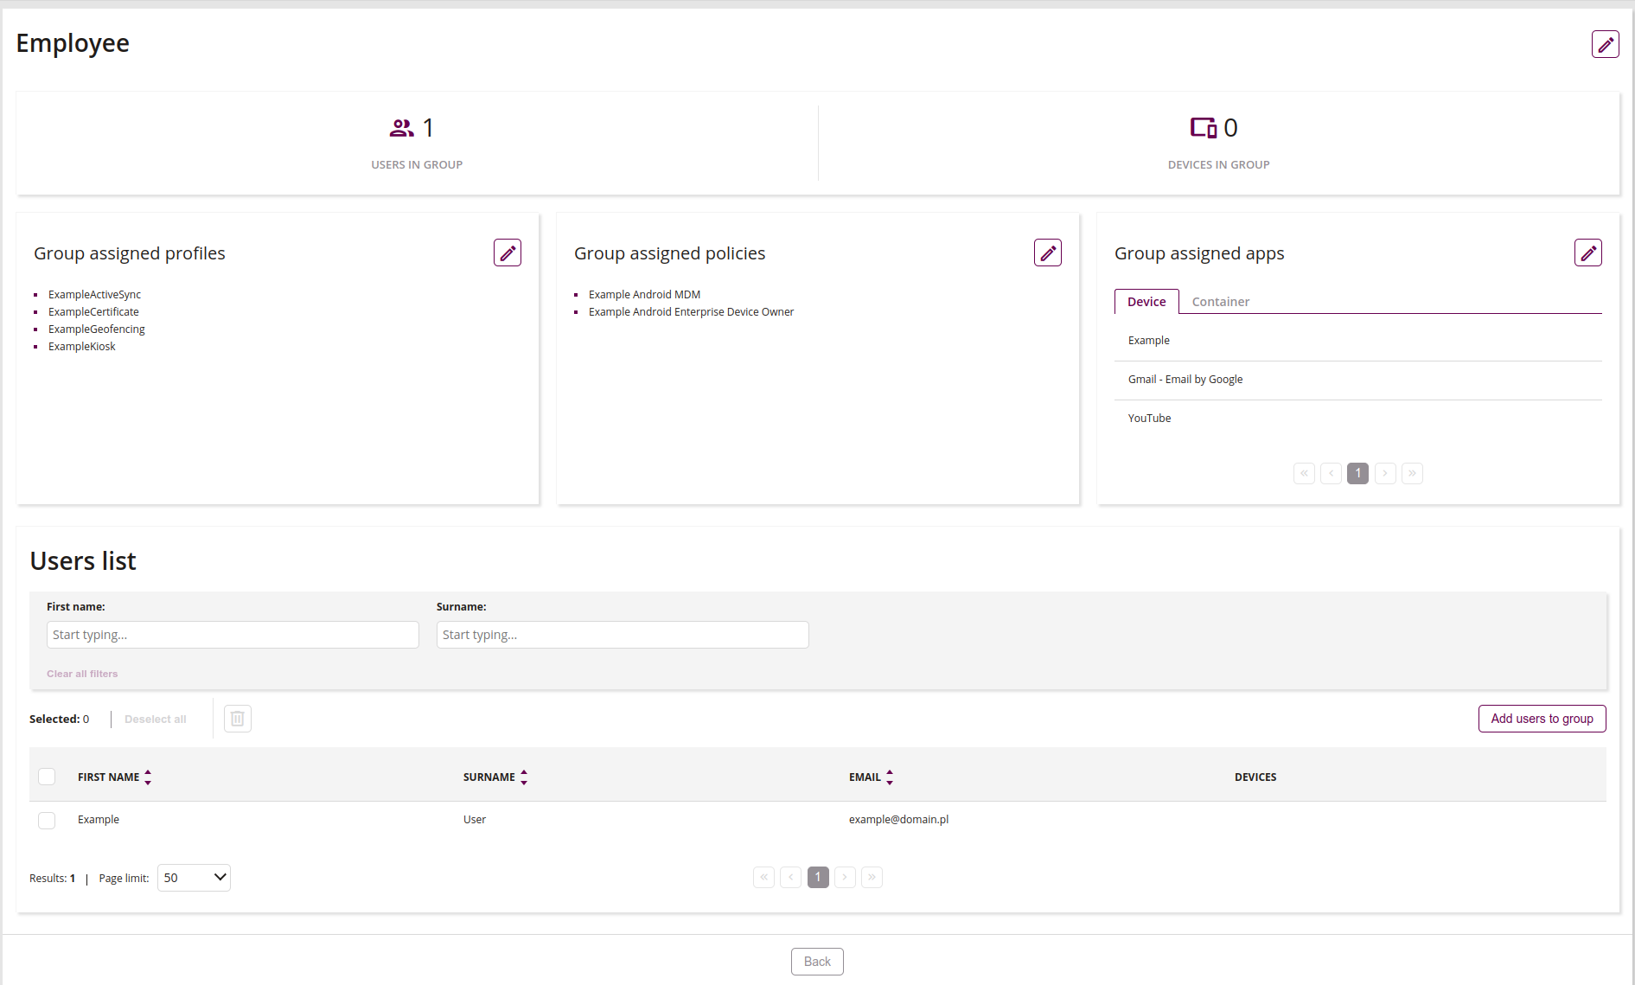Click Gmail - Email by Google app row
The width and height of the screenshot is (1635, 985).
pyautogui.click(x=1357, y=380)
